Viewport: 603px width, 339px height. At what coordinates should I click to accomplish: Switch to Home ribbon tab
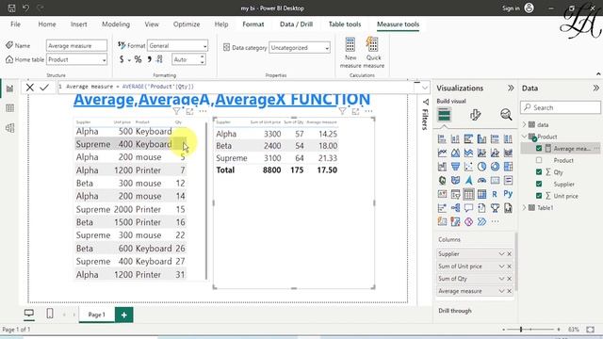47,24
